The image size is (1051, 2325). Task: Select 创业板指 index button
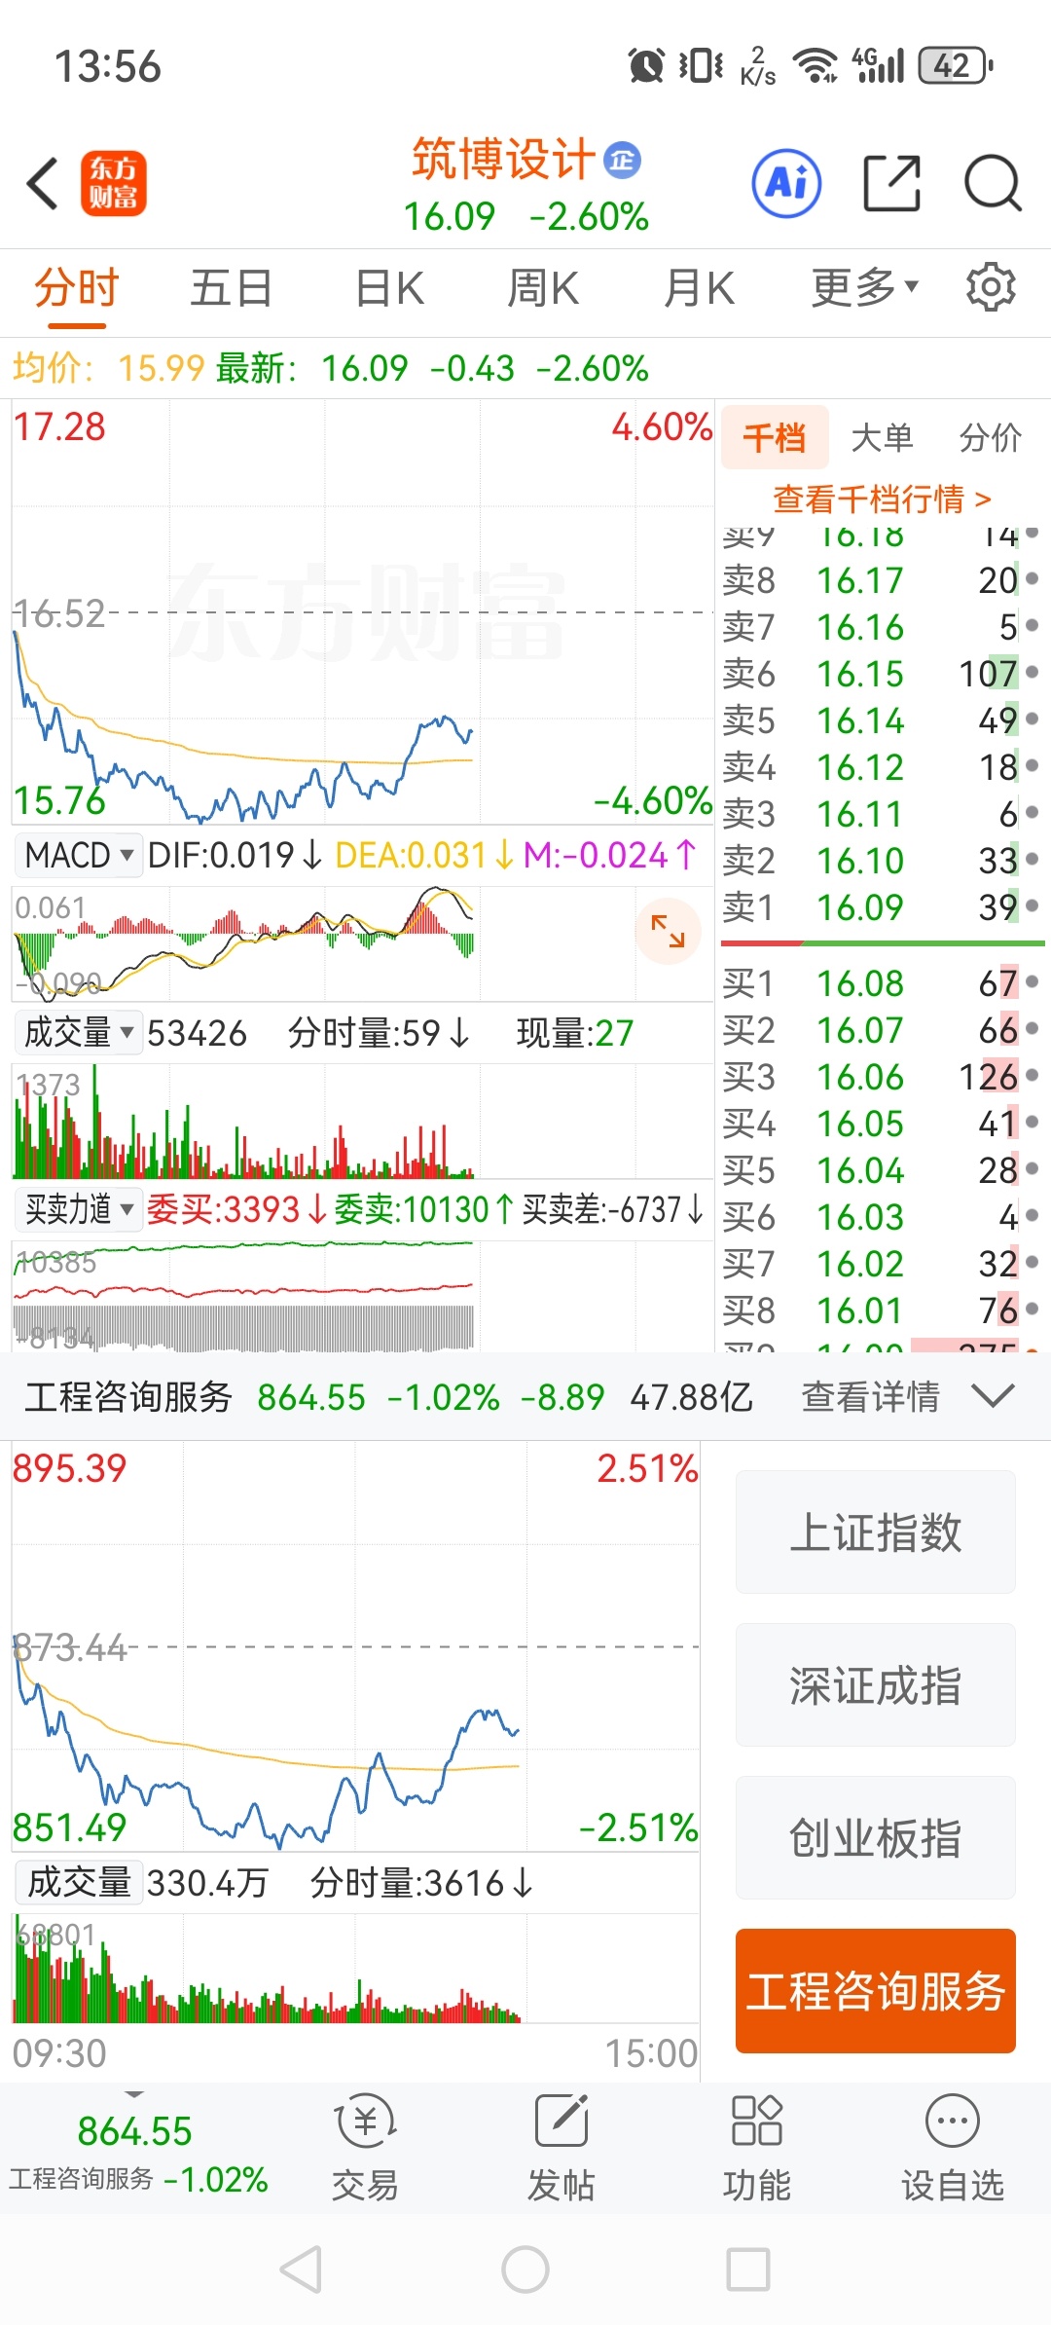pyautogui.click(x=876, y=1837)
